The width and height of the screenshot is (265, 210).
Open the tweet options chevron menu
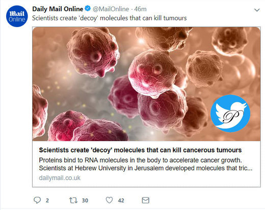click(257, 10)
